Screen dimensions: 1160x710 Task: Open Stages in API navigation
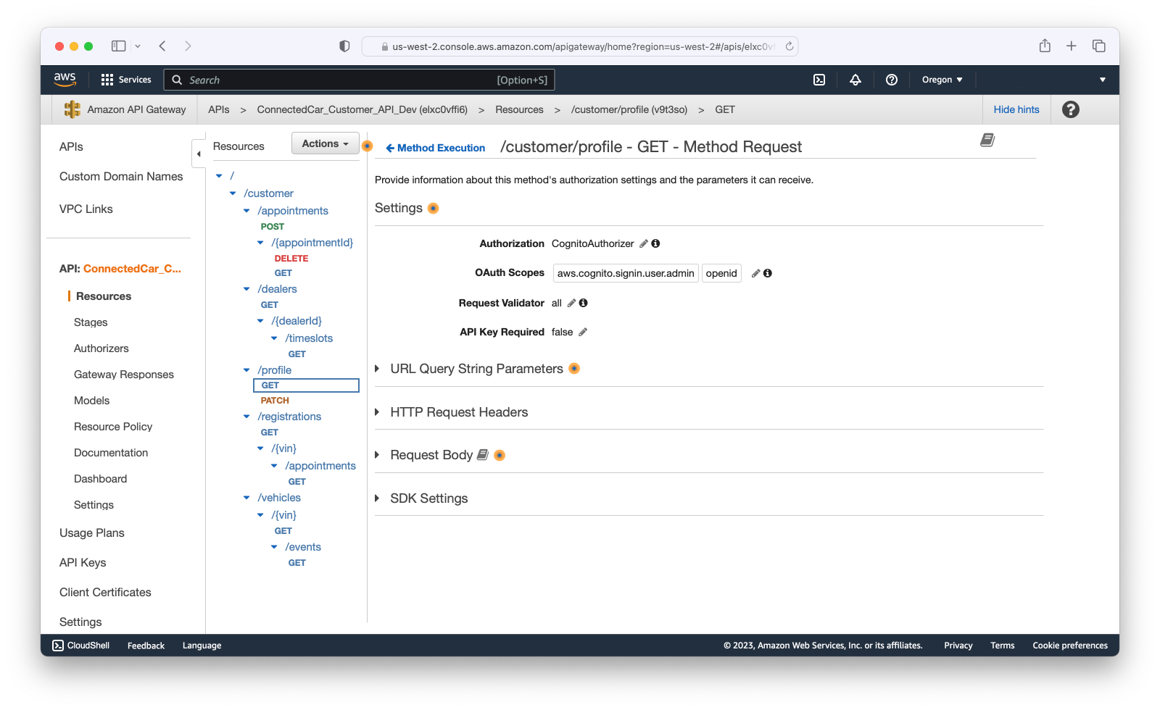pyautogui.click(x=91, y=322)
